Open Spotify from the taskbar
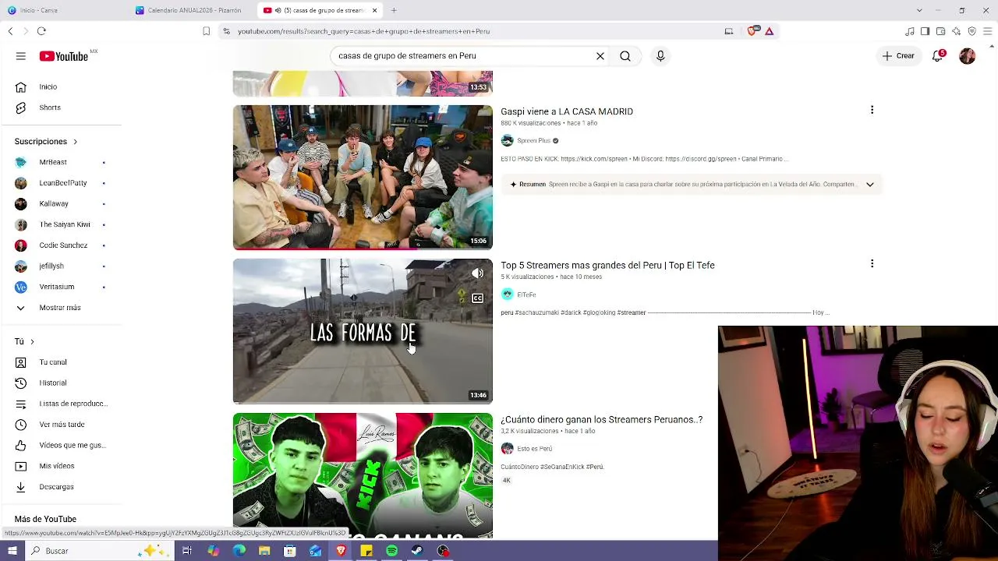The height and width of the screenshot is (561, 998). [x=391, y=551]
